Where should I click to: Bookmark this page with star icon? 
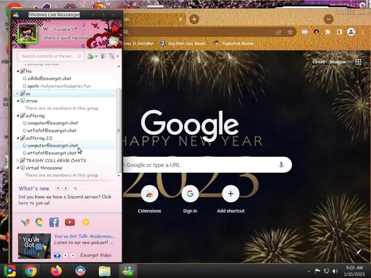coord(290,32)
